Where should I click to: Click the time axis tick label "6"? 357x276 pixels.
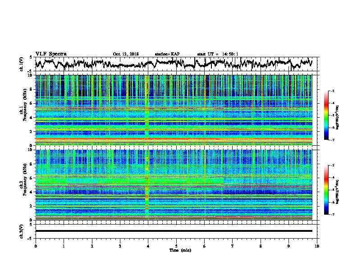tap(205, 246)
